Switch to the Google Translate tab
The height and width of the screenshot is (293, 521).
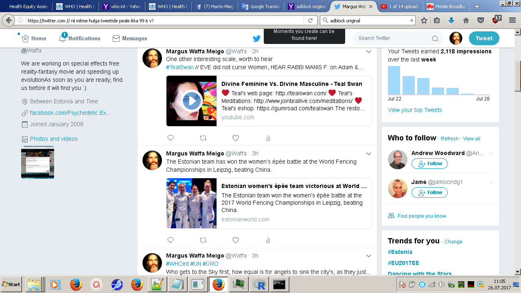pos(260,7)
